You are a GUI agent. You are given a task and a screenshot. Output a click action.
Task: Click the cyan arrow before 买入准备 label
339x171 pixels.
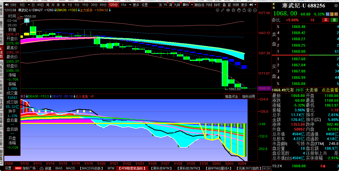[x=74, y=96]
